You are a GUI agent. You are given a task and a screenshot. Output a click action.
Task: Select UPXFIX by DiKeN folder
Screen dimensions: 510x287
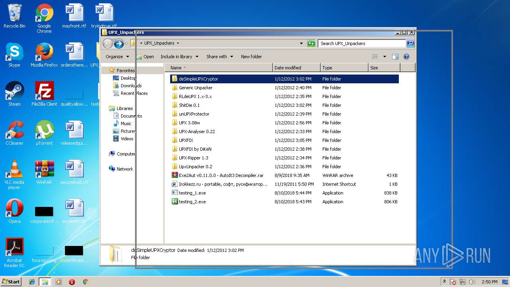coord(284,149)
